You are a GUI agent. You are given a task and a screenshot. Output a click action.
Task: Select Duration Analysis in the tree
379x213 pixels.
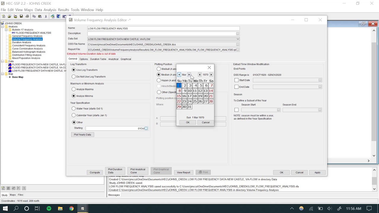point(22,42)
